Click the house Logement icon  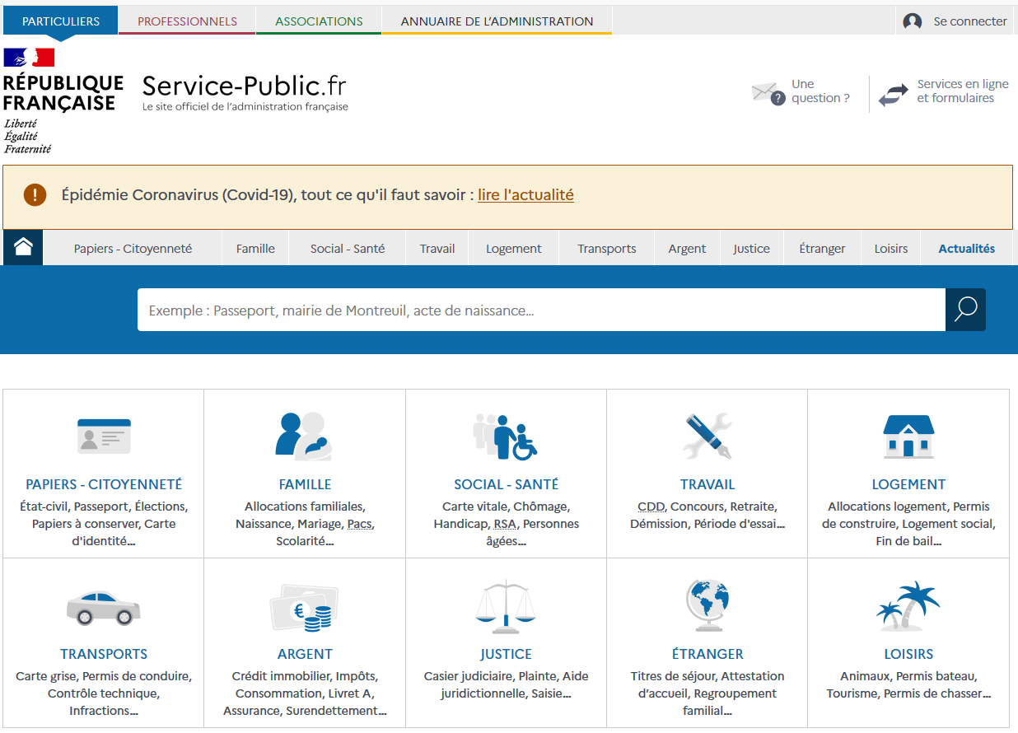click(908, 436)
